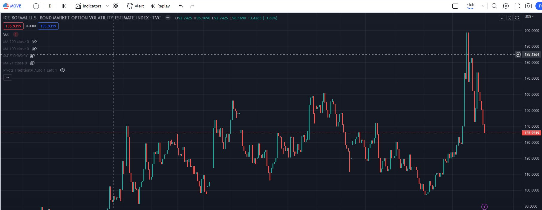Image resolution: width=542 pixels, height=210 pixels.
Task: Click the 185.1264 crosshair price label
Action: [532, 54]
